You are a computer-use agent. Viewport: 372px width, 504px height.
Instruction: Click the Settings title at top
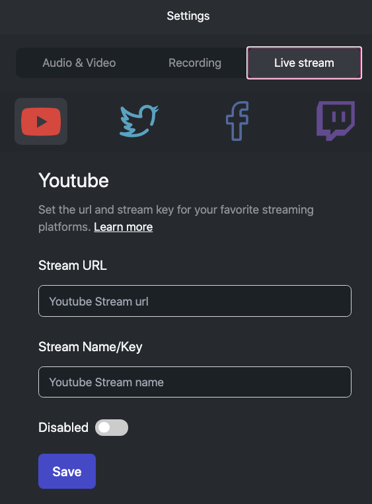pyautogui.click(x=188, y=16)
